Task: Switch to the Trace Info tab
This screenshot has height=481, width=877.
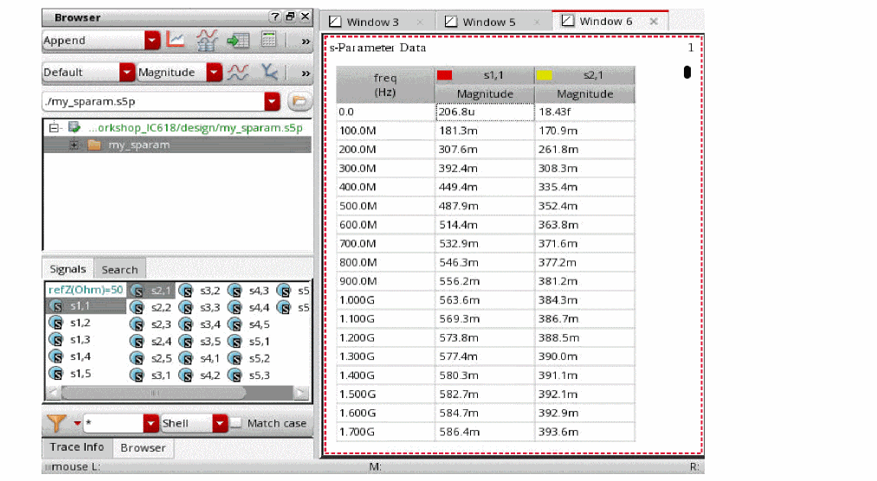Action: [x=76, y=447]
